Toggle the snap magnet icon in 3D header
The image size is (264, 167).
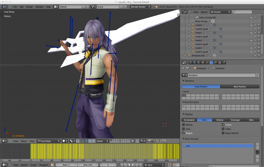pos(138,141)
